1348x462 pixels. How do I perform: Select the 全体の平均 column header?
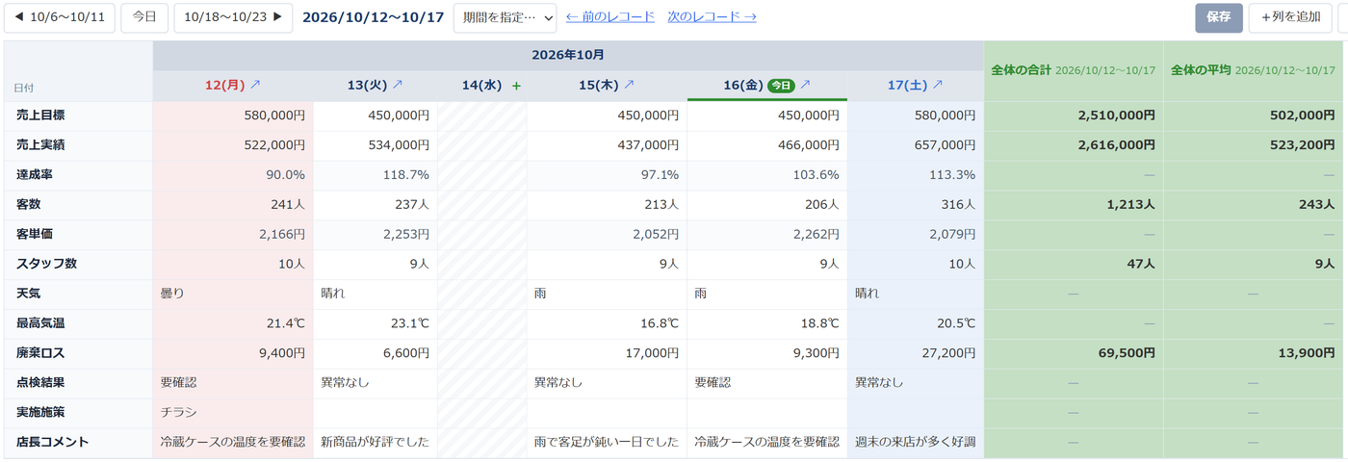(1254, 70)
